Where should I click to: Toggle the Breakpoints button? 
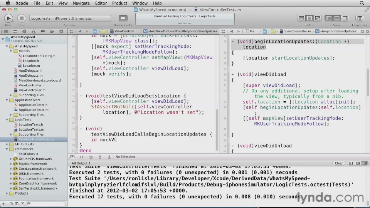coord(123,18)
